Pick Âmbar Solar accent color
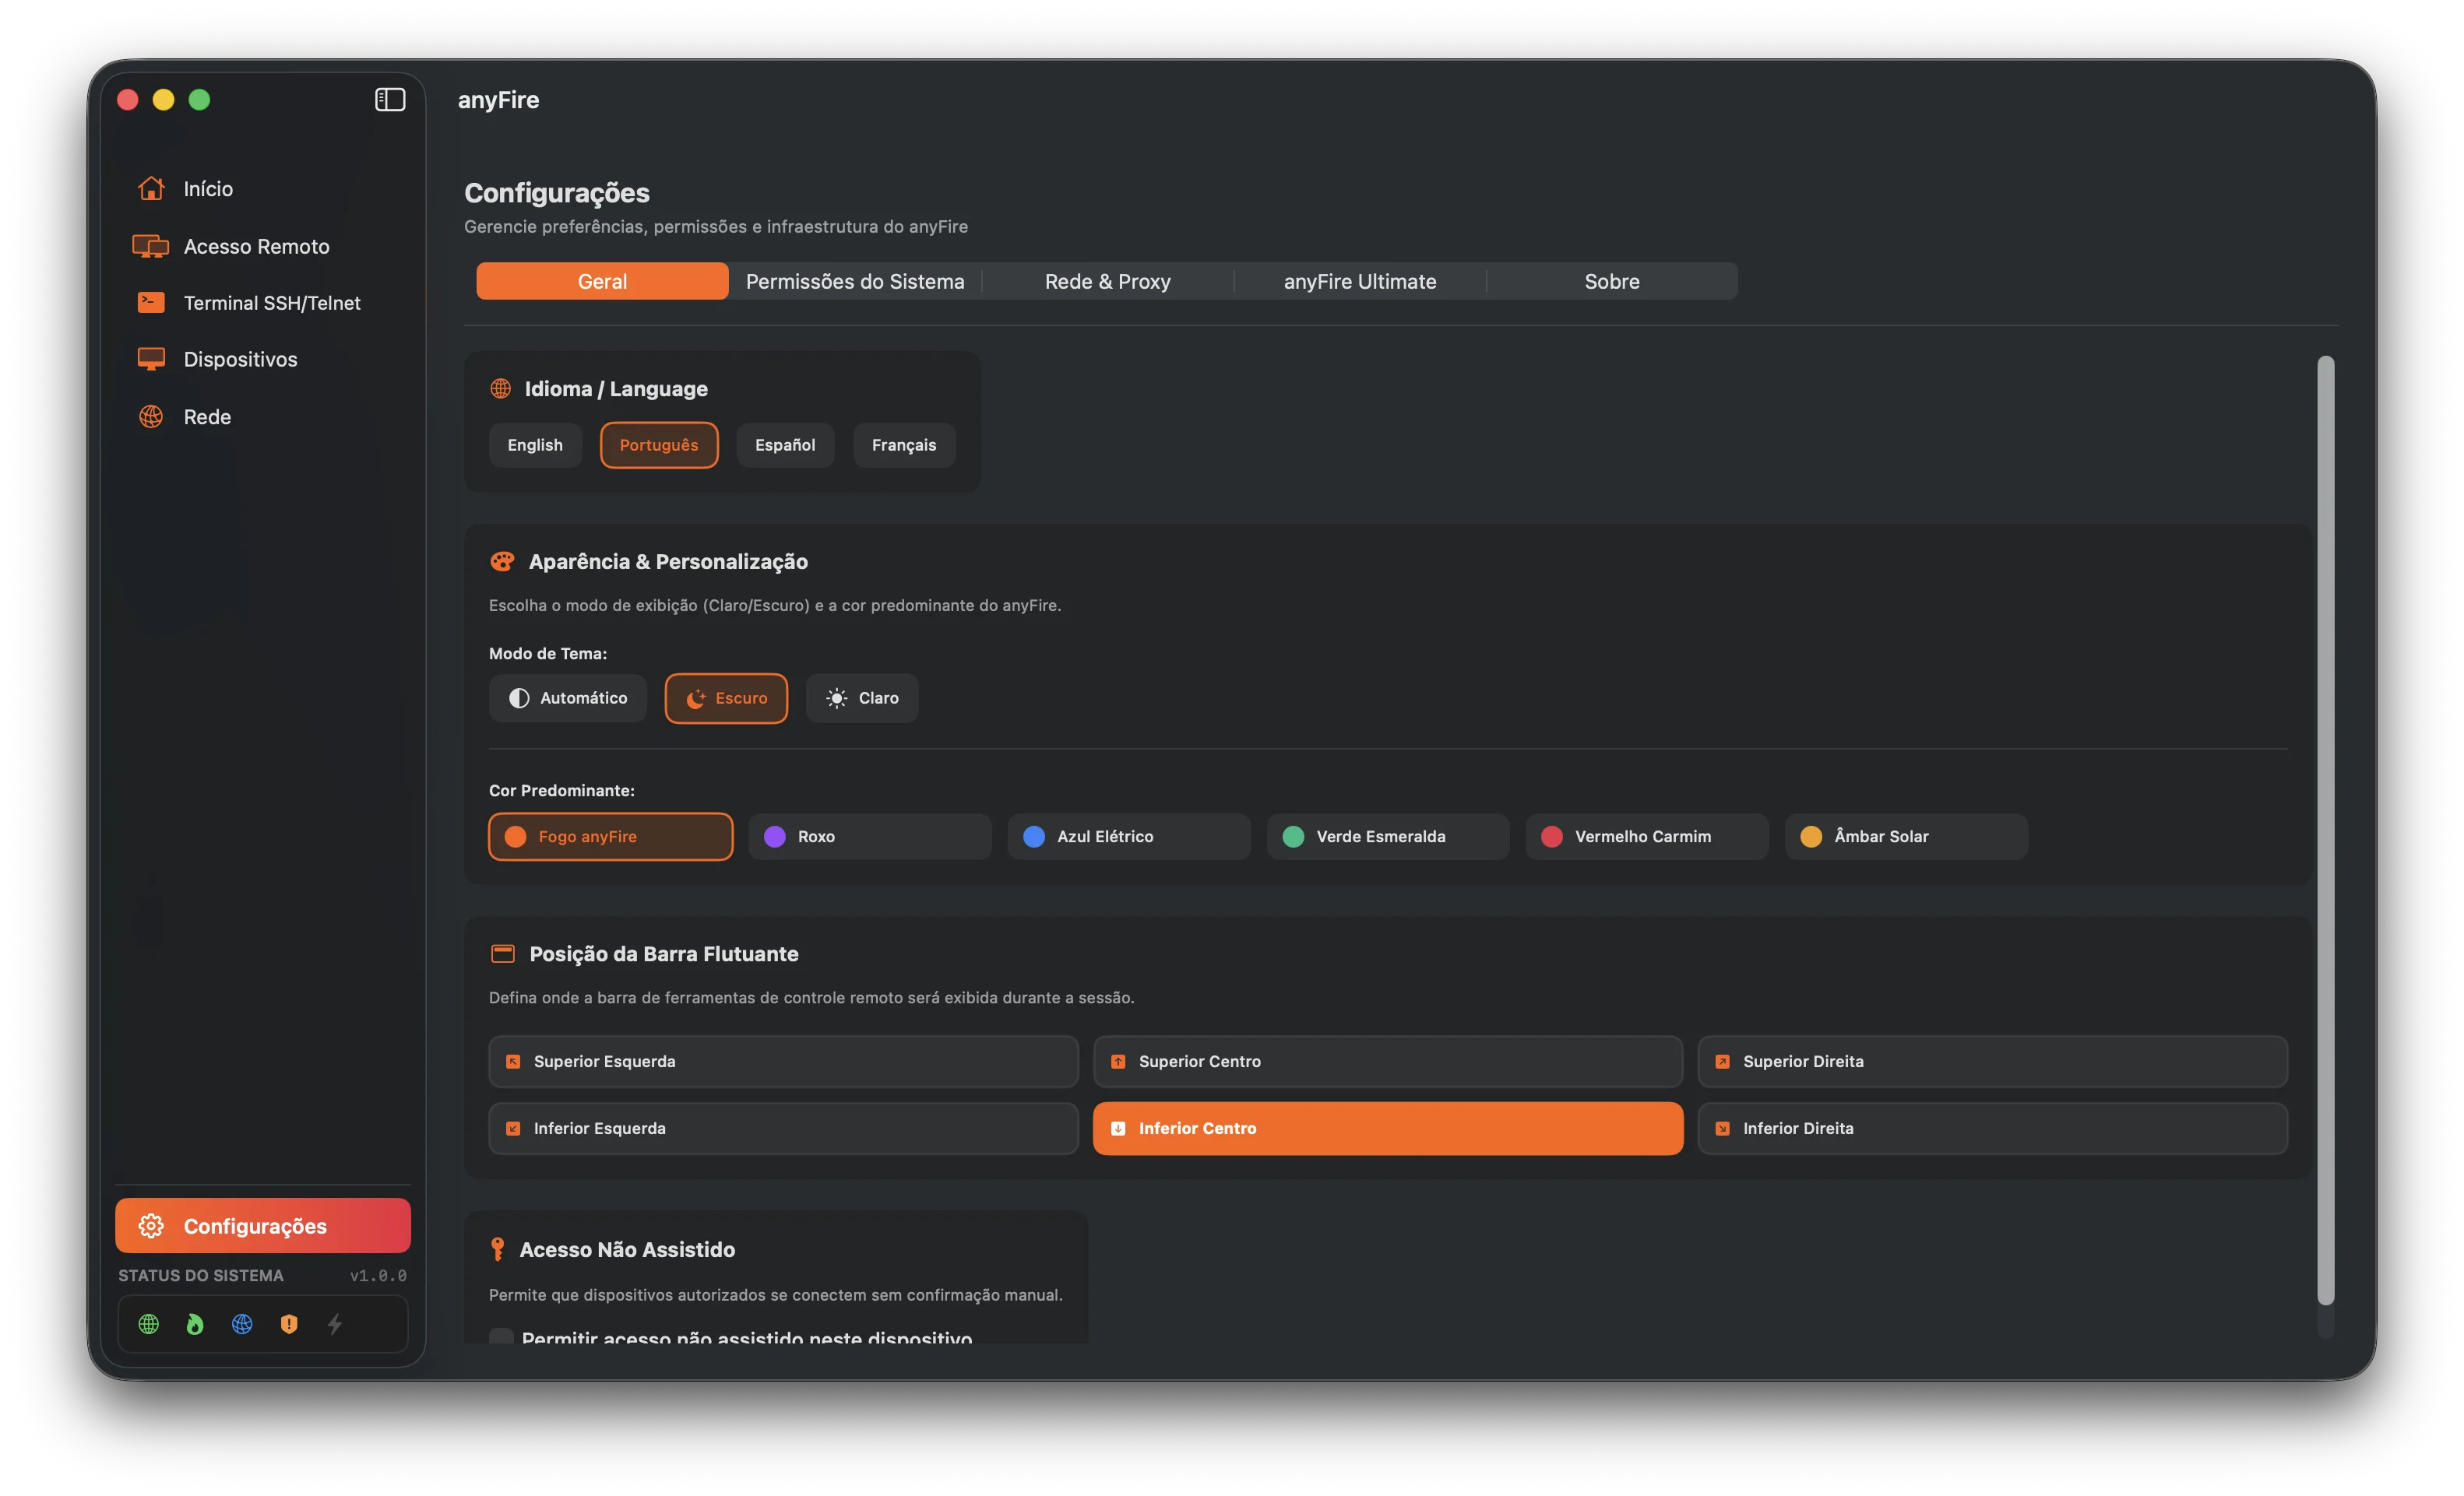 coord(1906,837)
